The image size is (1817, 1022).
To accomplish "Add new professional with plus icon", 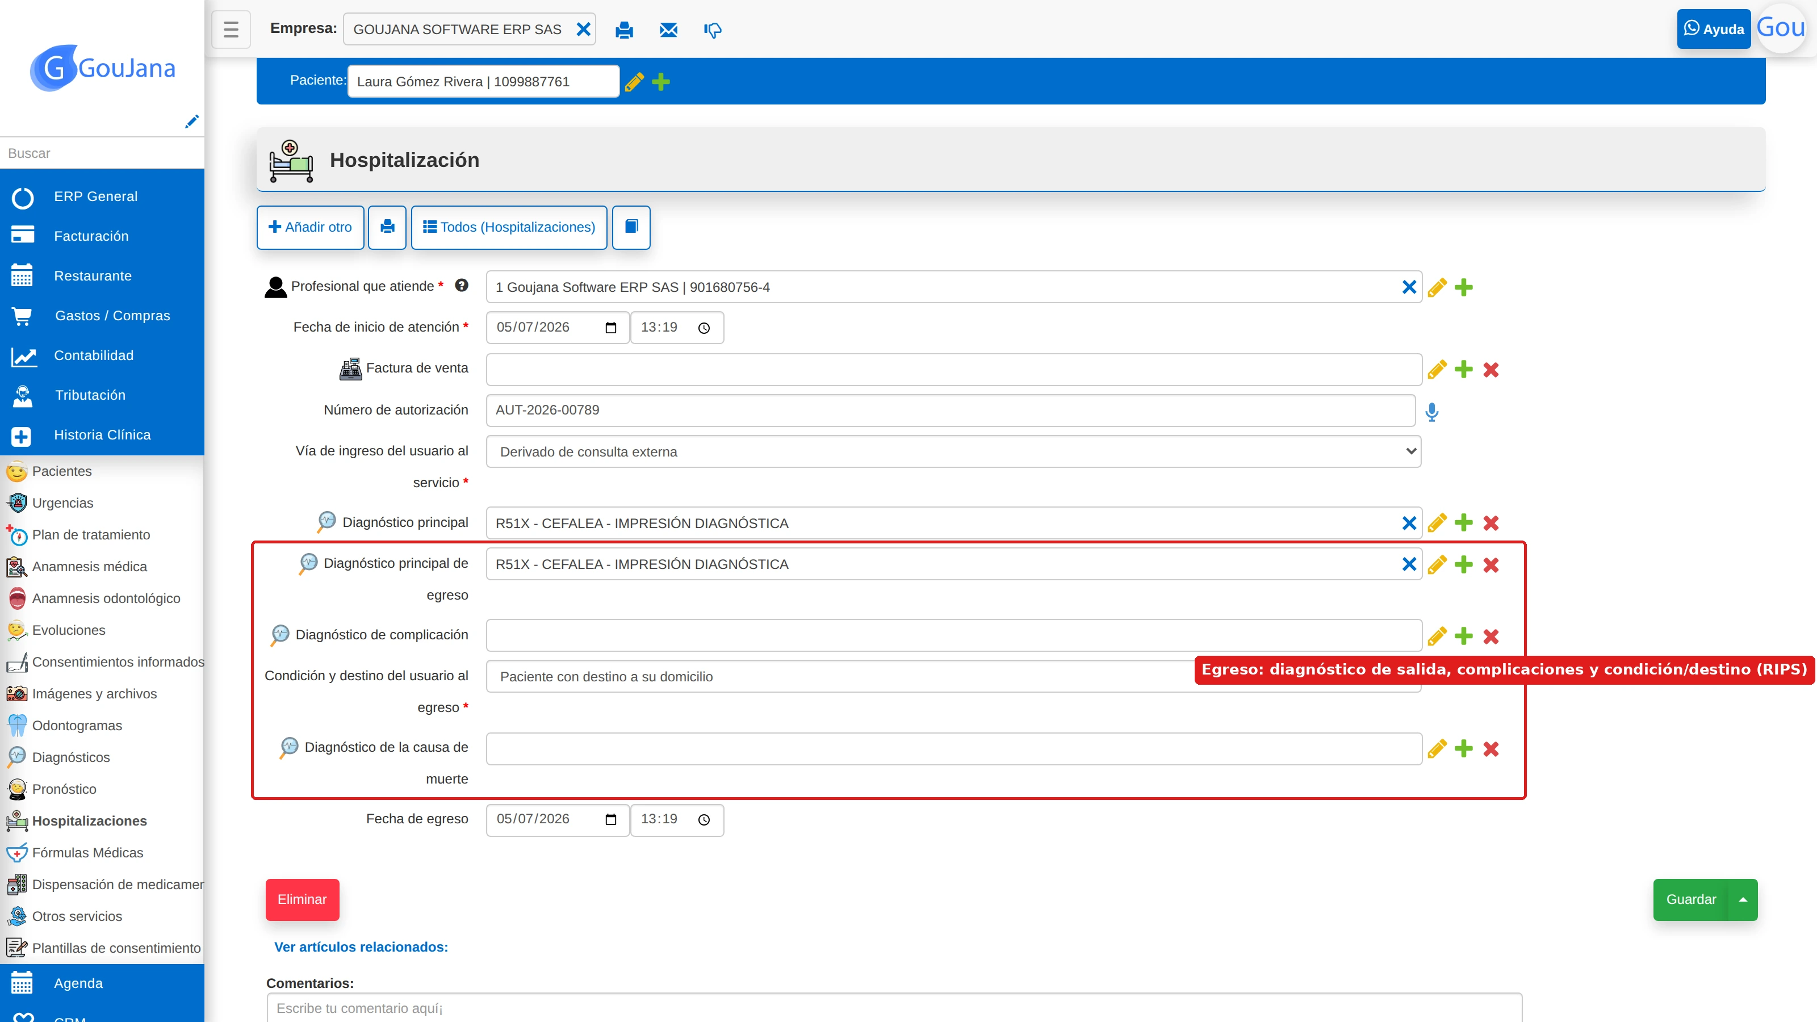I will (x=1464, y=287).
